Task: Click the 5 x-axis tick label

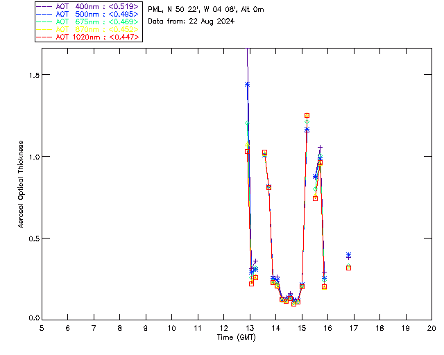Action: (x=42, y=329)
